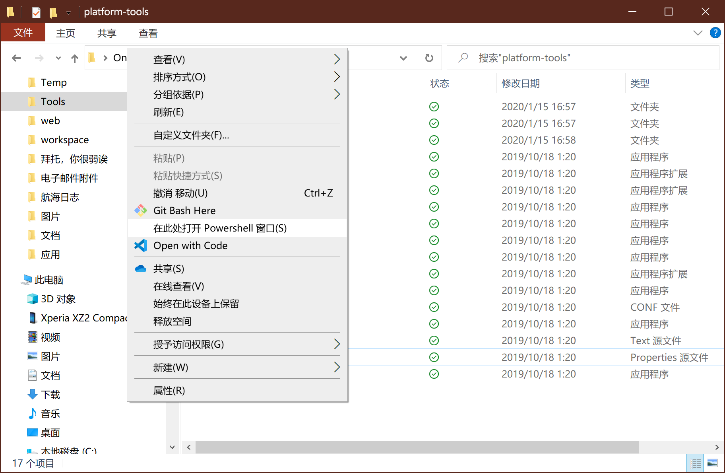Click the horizontal scrollbar thumb
The height and width of the screenshot is (473, 725).
(417, 447)
